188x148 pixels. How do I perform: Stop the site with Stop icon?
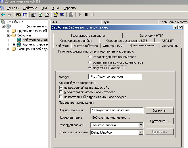[x=86, y=15]
